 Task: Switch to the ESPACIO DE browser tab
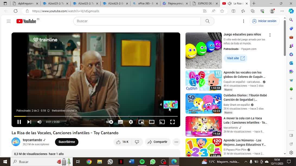pyautogui.click(x=205, y=4)
